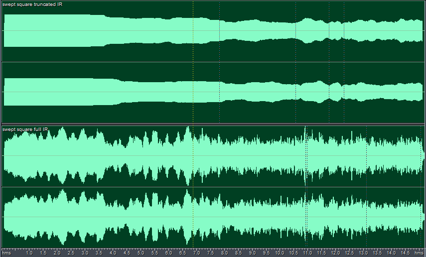Select the "swept square truncated IR" clip label

tap(32, 4)
